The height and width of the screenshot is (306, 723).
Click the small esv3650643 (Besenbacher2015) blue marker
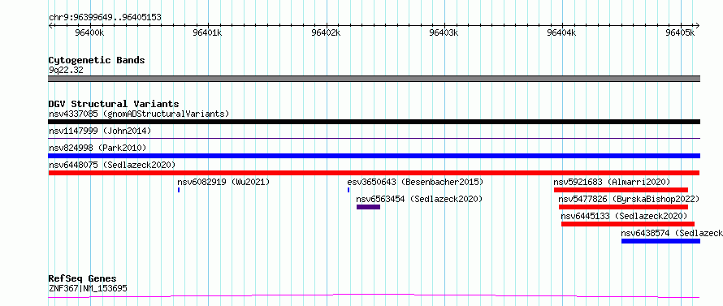349,190
